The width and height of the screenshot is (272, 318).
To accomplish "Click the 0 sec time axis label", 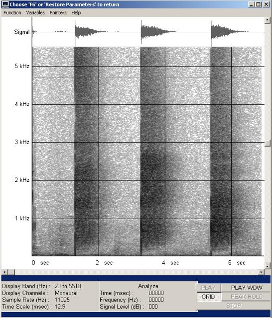I will click(x=40, y=263).
